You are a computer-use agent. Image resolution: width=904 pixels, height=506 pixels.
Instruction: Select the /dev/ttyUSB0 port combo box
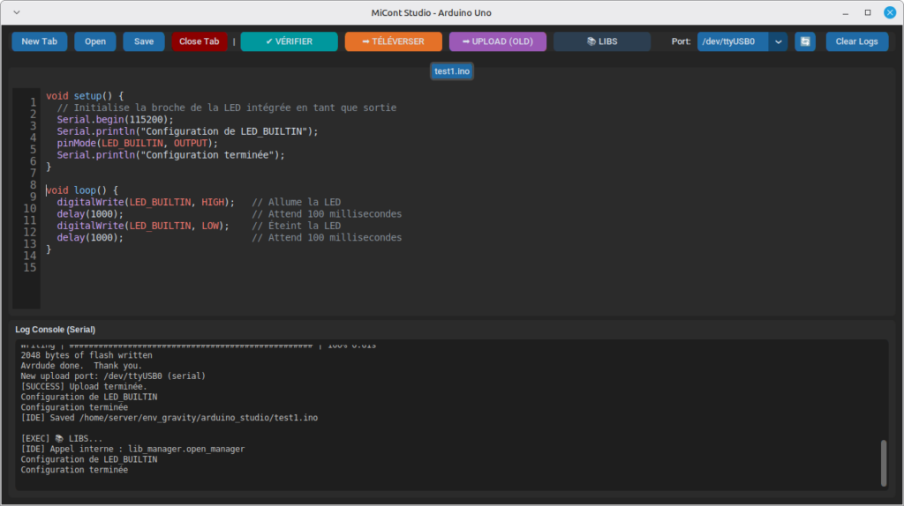[x=732, y=41]
